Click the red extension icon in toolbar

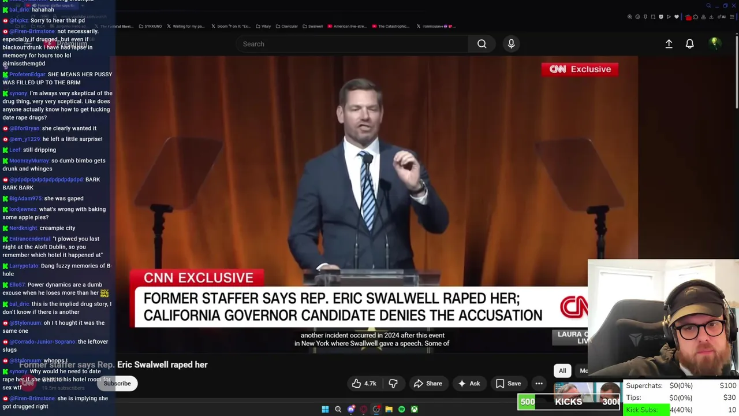[688, 17]
